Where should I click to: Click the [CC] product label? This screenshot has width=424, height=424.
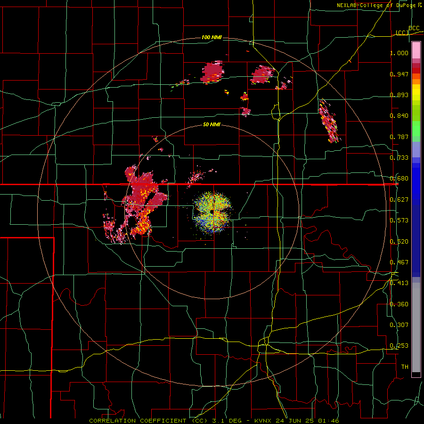tap(402, 33)
